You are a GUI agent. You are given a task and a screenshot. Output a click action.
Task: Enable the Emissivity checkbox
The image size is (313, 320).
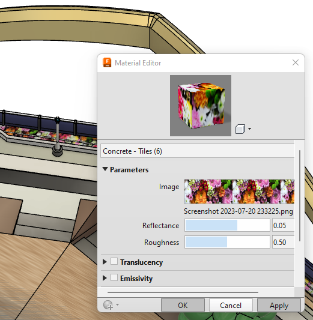coord(114,277)
